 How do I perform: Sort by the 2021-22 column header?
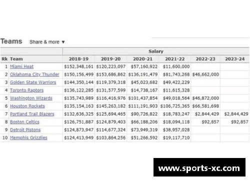pyautogui.click(x=174, y=59)
